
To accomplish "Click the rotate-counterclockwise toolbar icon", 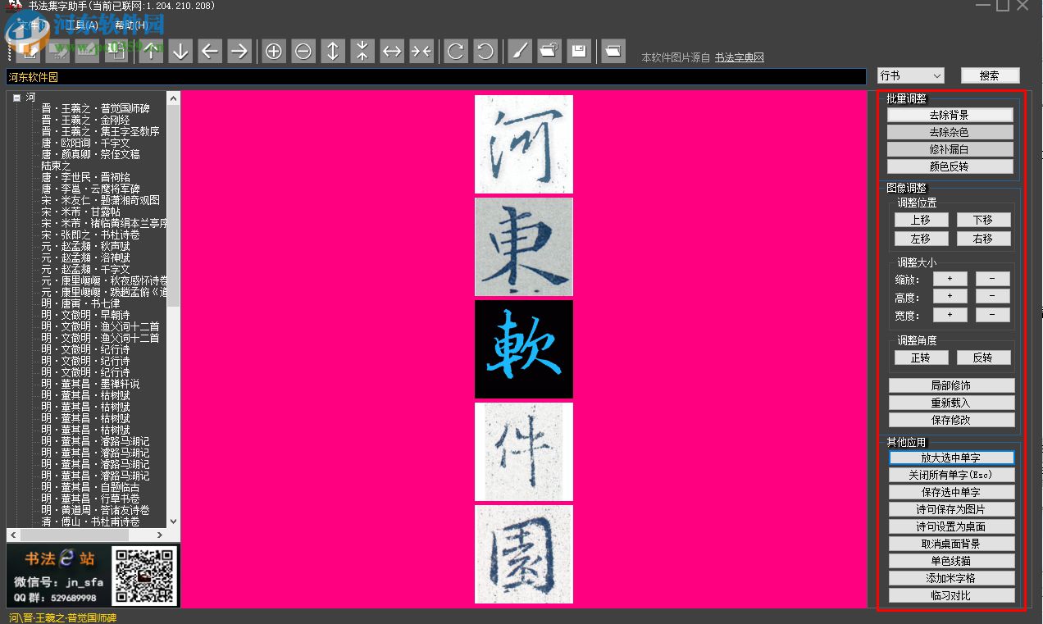I will (x=485, y=51).
